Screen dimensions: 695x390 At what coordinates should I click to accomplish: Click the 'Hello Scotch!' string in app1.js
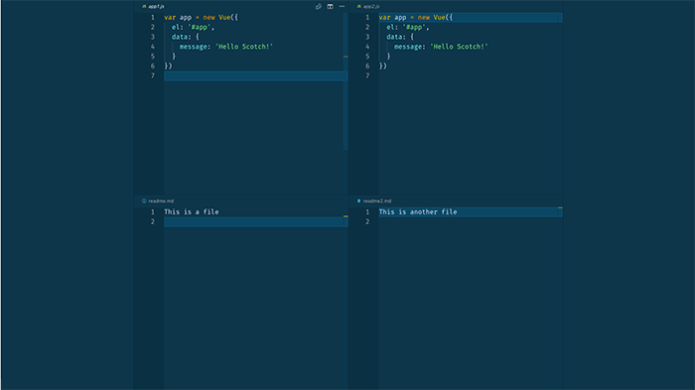[244, 47]
